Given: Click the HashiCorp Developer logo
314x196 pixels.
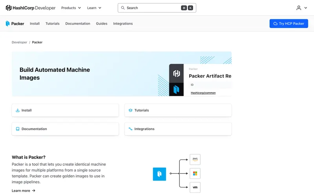Looking at the screenshot, I should click(x=31, y=8).
